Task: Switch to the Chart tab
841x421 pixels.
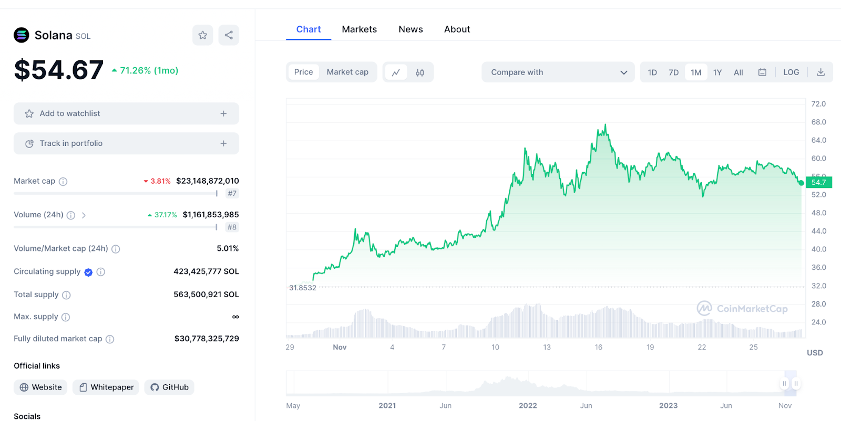Action: (x=309, y=29)
